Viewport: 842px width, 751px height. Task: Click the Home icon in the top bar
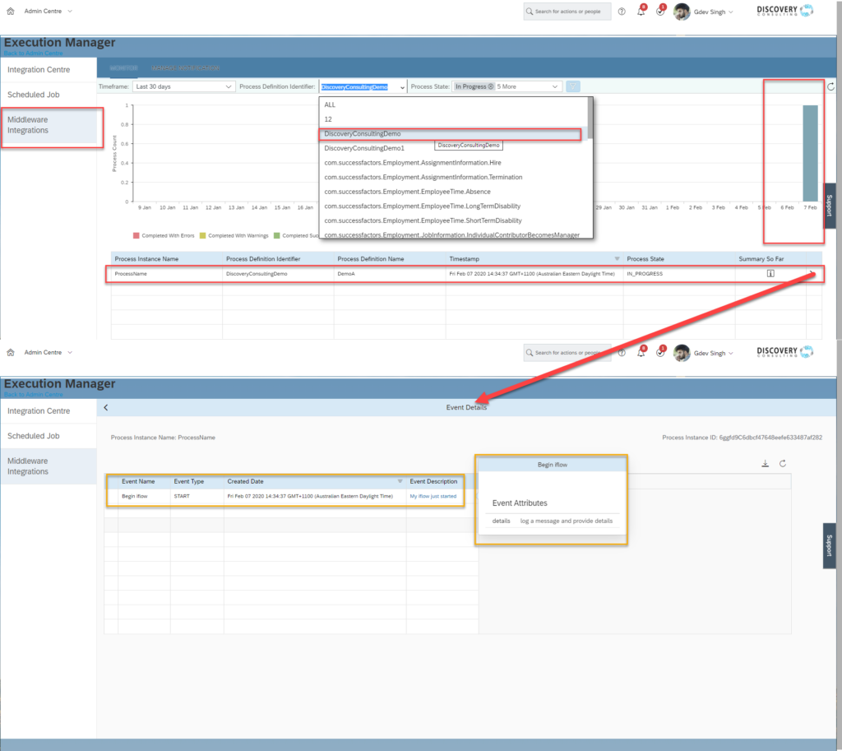coord(9,11)
